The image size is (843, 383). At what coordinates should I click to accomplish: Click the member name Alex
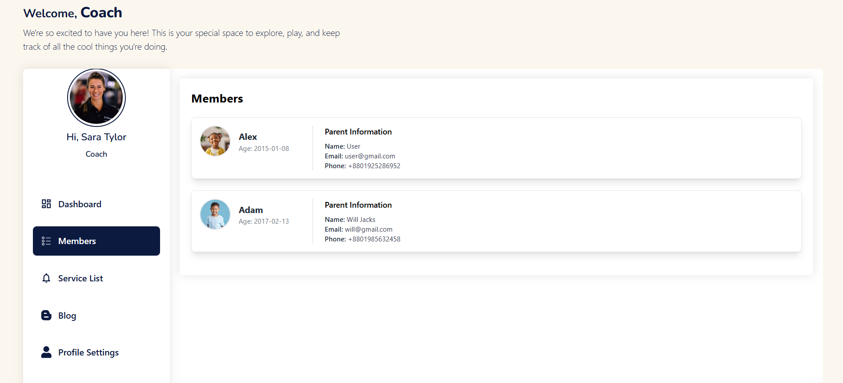(x=248, y=137)
